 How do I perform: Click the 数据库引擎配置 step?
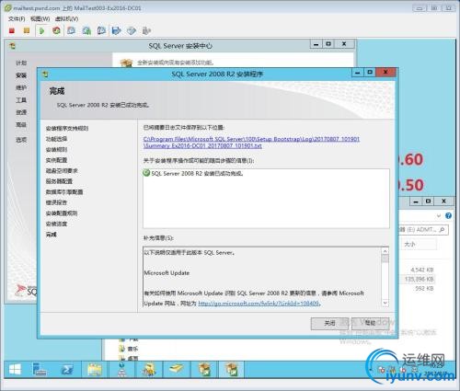click(64, 192)
